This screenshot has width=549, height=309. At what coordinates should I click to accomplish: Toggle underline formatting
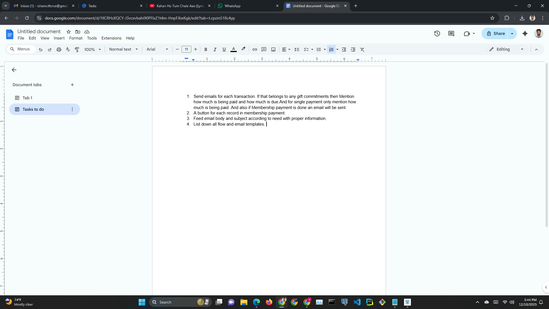click(x=224, y=49)
